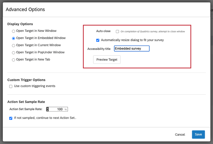The height and width of the screenshot is (144, 213).
Task: Increase sample rate with stepper up arrow
Action: pos(48,108)
